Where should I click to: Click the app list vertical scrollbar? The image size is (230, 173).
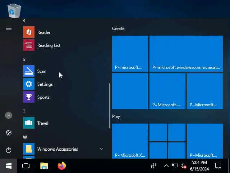pos(109,106)
